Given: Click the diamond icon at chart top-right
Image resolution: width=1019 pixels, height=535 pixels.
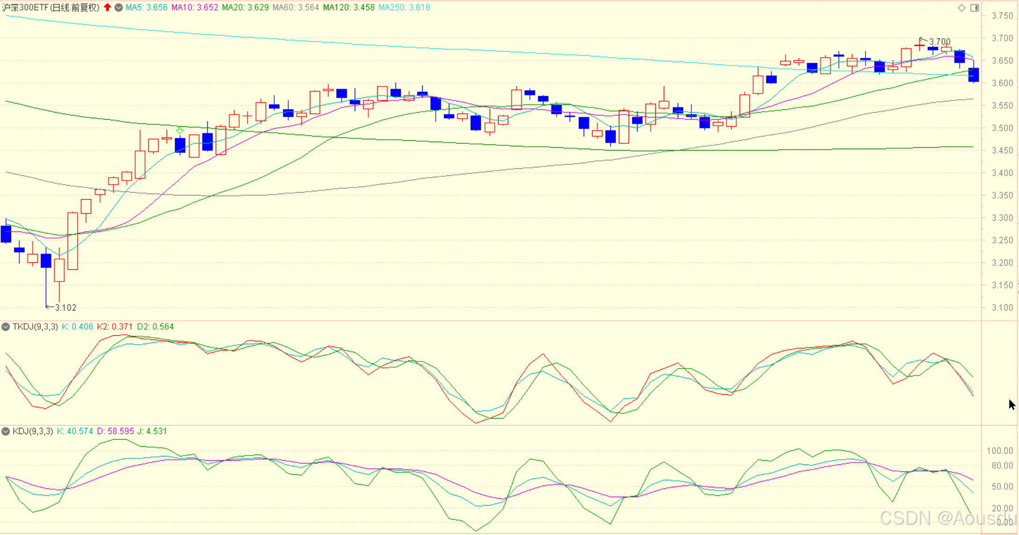Looking at the screenshot, I should [961, 7].
